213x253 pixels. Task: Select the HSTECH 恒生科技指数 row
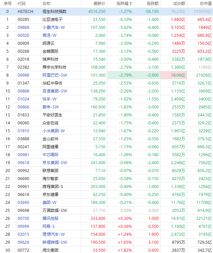[106, 12]
